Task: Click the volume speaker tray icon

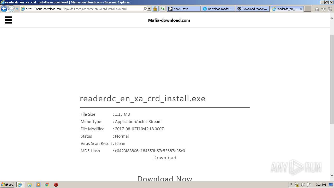Action: click(303, 185)
